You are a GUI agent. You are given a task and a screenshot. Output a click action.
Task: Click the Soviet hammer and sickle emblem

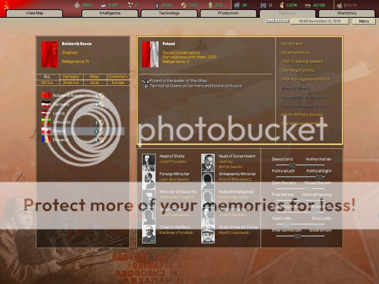tap(6, 6)
